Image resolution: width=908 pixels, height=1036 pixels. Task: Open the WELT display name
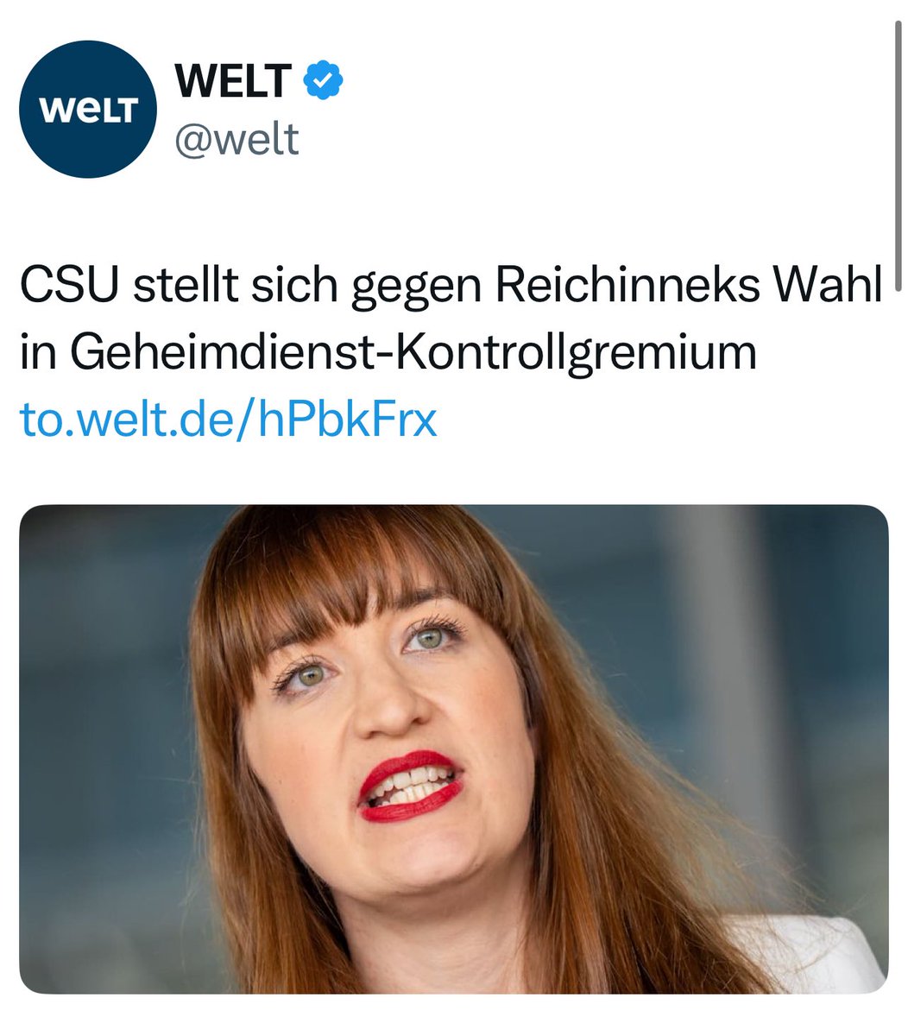tap(233, 83)
